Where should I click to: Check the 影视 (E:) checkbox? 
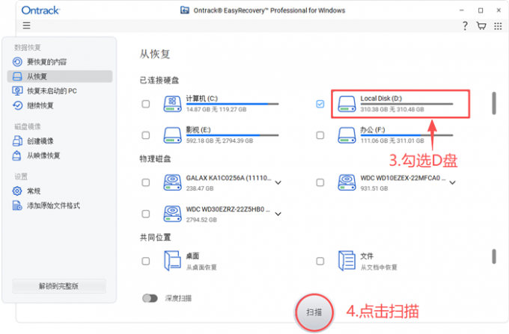click(146, 135)
